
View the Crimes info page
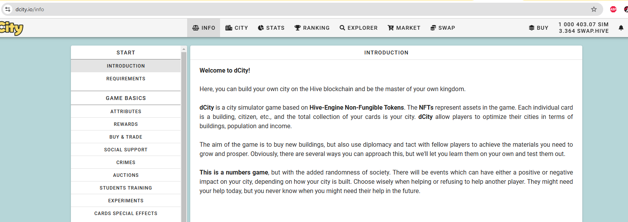point(126,163)
